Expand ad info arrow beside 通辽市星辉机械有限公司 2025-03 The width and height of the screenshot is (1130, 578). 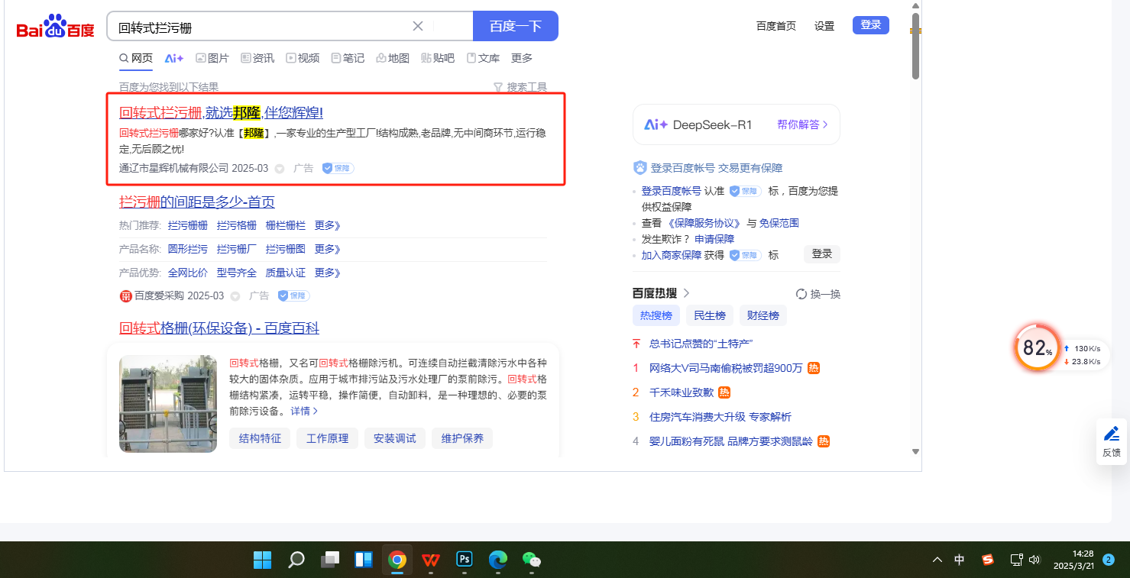coord(280,169)
